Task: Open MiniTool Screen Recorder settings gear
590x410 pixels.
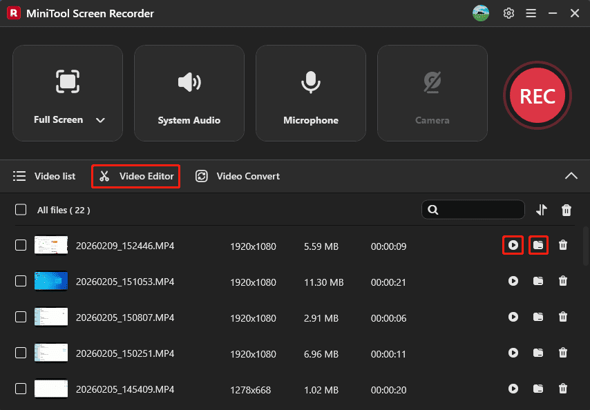Action: 508,13
